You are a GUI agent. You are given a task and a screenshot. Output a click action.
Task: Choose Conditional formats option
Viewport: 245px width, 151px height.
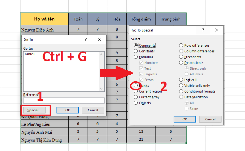coord(181,91)
